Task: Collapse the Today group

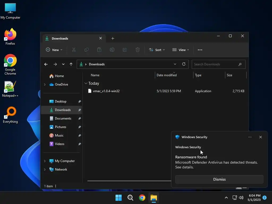Action: [86, 83]
